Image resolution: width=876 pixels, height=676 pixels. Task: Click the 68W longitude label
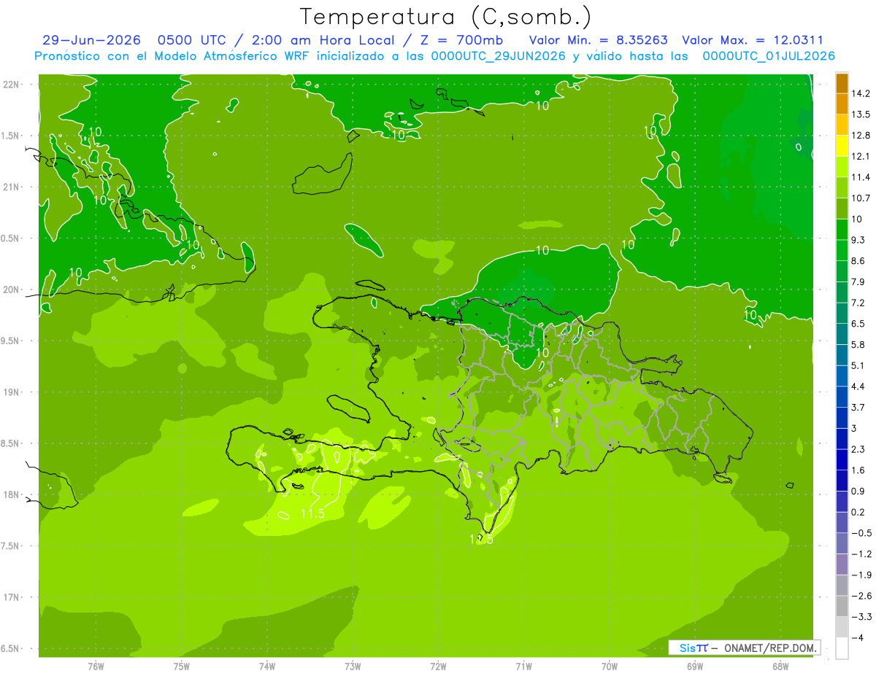(780, 667)
